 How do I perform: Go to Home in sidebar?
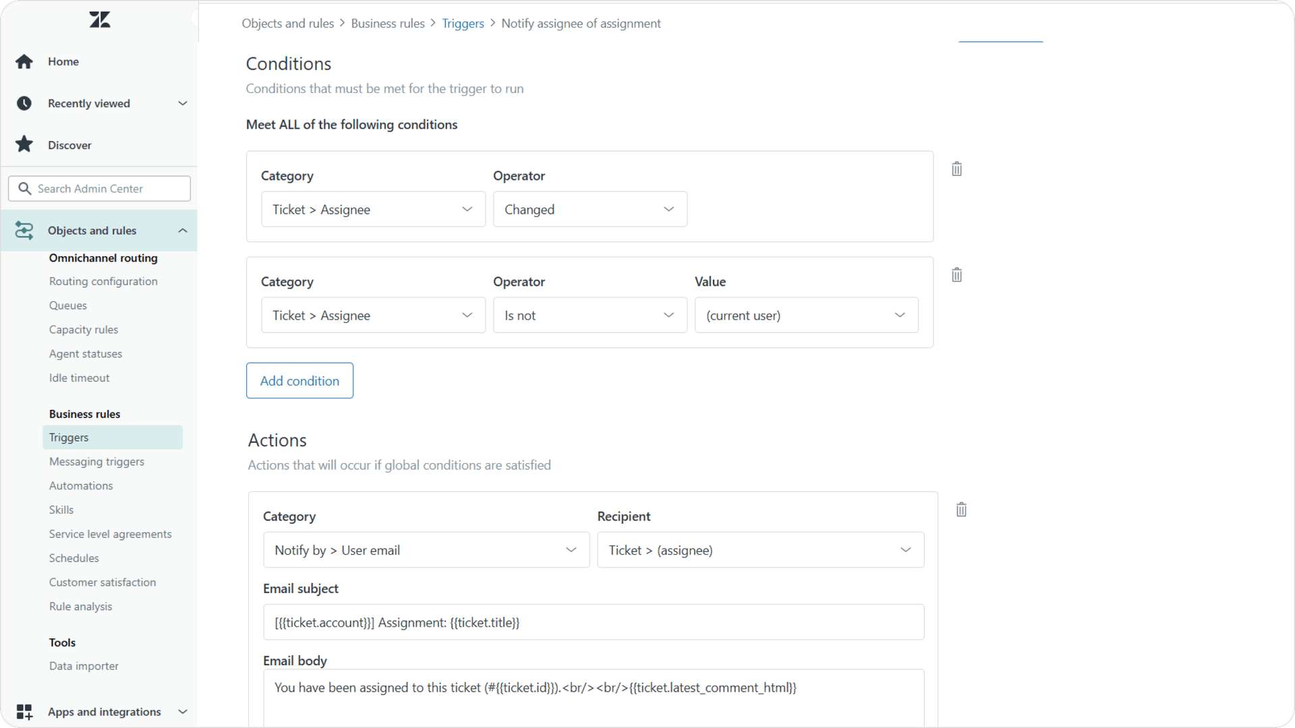pos(63,61)
